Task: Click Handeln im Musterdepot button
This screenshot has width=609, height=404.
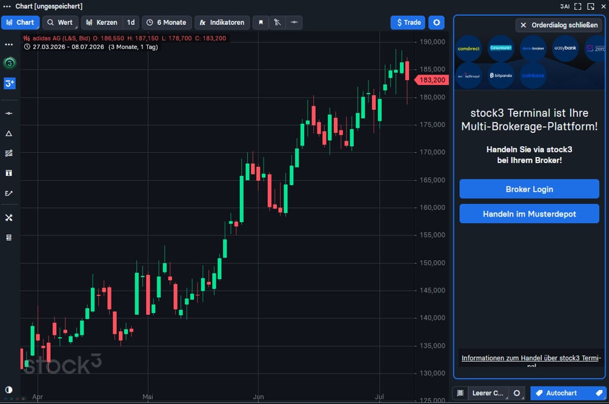Action: pyautogui.click(x=529, y=214)
